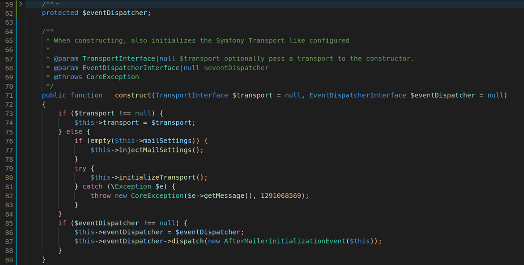Image resolution: width=524 pixels, height=265 pixels.
Task: Select line number 71 in the gutter
Action: (x=9, y=95)
